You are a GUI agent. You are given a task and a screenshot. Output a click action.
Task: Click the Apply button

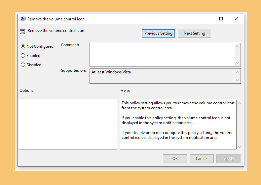(x=228, y=159)
